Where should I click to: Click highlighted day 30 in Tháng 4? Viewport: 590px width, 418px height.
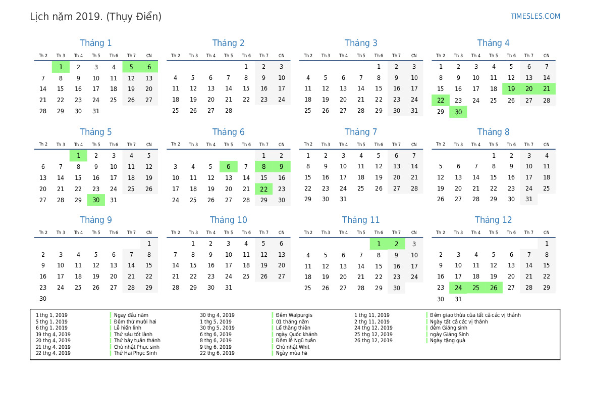(458, 112)
